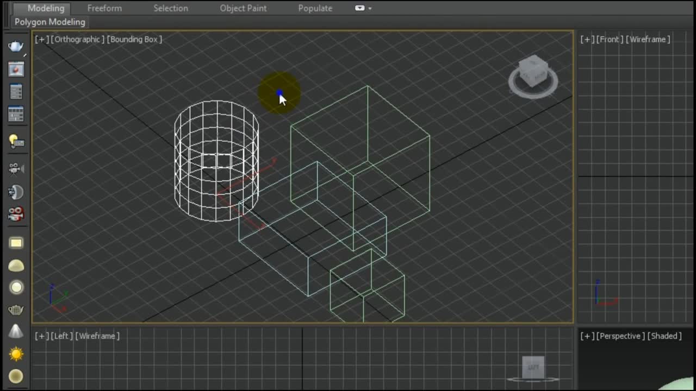Click the red video camera icon
The image size is (696, 391).
(16, 214)
